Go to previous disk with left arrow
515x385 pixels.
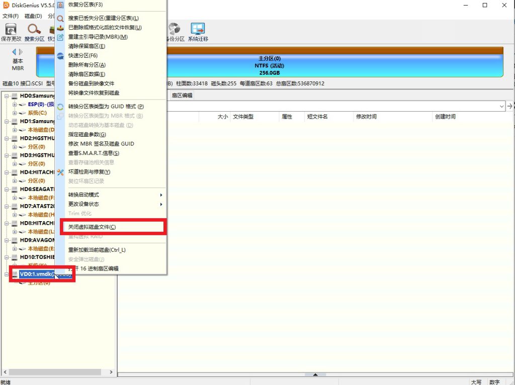(x=15, y=52)
